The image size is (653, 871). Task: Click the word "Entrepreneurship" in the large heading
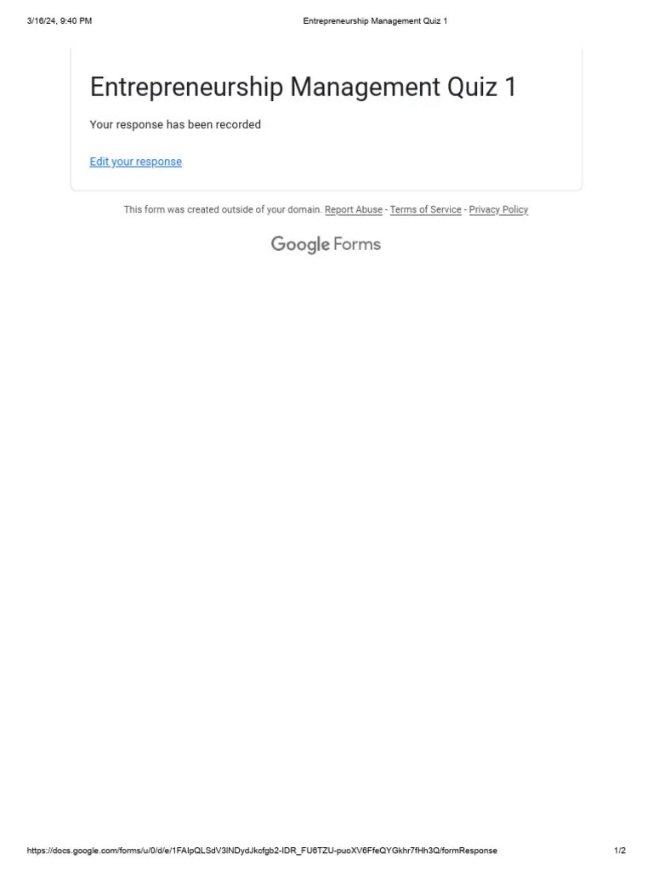point(186,88)
